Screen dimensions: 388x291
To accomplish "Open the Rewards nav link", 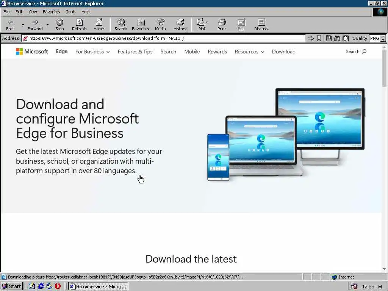I will click(x=217, y=52).
